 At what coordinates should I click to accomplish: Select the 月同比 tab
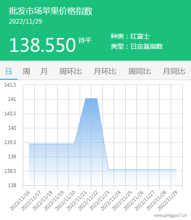pyautogui.click(x=174, y=71)
